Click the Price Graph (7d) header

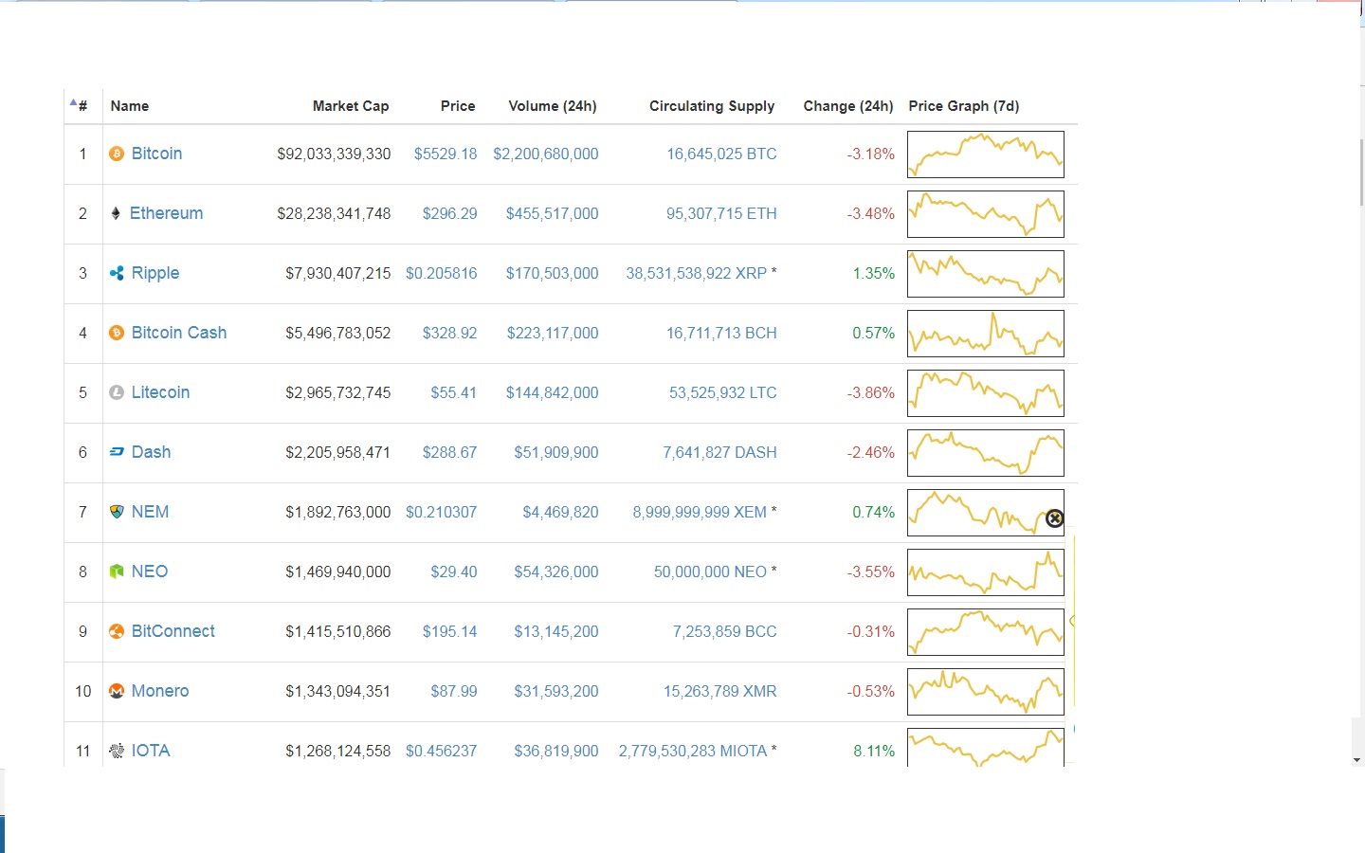click(x=964, y=106)
